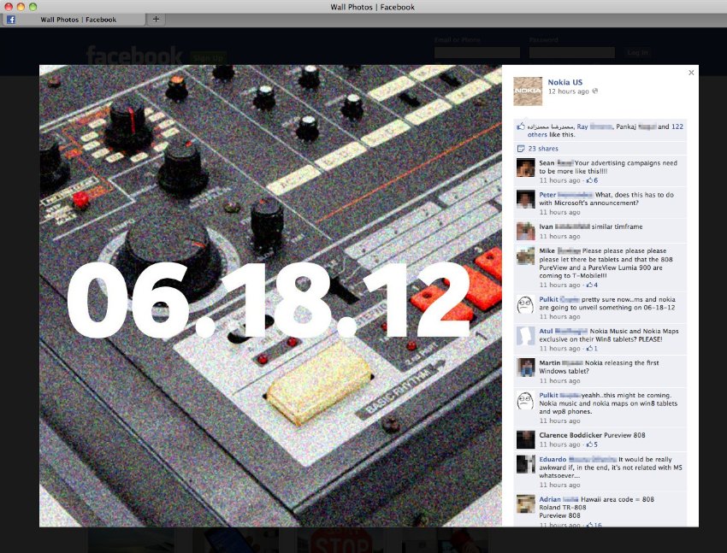Click the meme-face avatar on the 'yeahh..this might' comment

pyautogui.click(x=526, y=401)
